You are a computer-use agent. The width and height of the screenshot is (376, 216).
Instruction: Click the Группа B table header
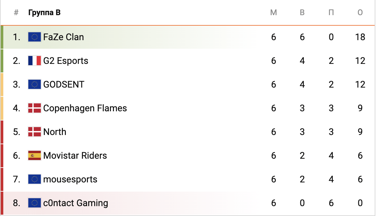click(x=44, y=13)
